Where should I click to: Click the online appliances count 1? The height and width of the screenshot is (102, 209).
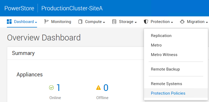coord(58,88)
